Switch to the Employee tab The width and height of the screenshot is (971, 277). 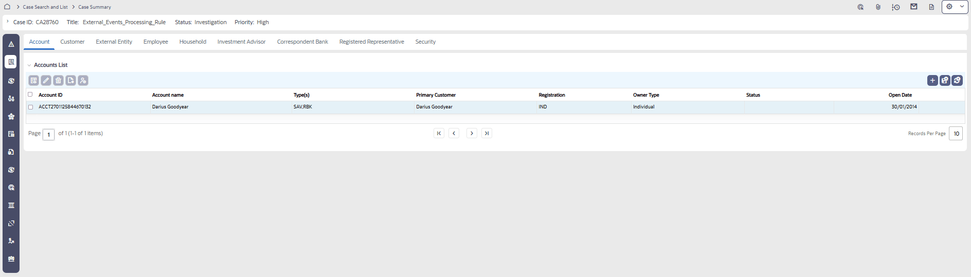coord(156,42)
